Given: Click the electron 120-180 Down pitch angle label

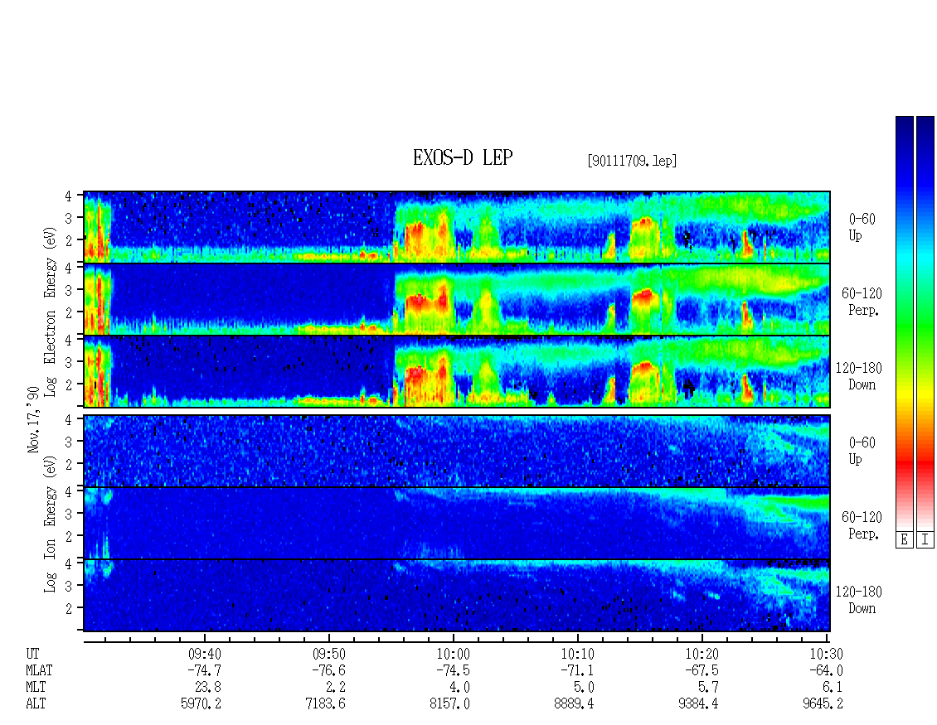Looking at the screenshot, I should 859,376.
